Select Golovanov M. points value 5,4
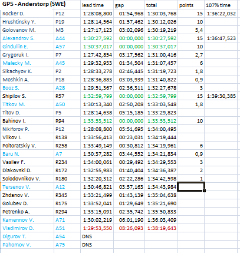The width and height of the screenshot is (240, 253). 191,30
